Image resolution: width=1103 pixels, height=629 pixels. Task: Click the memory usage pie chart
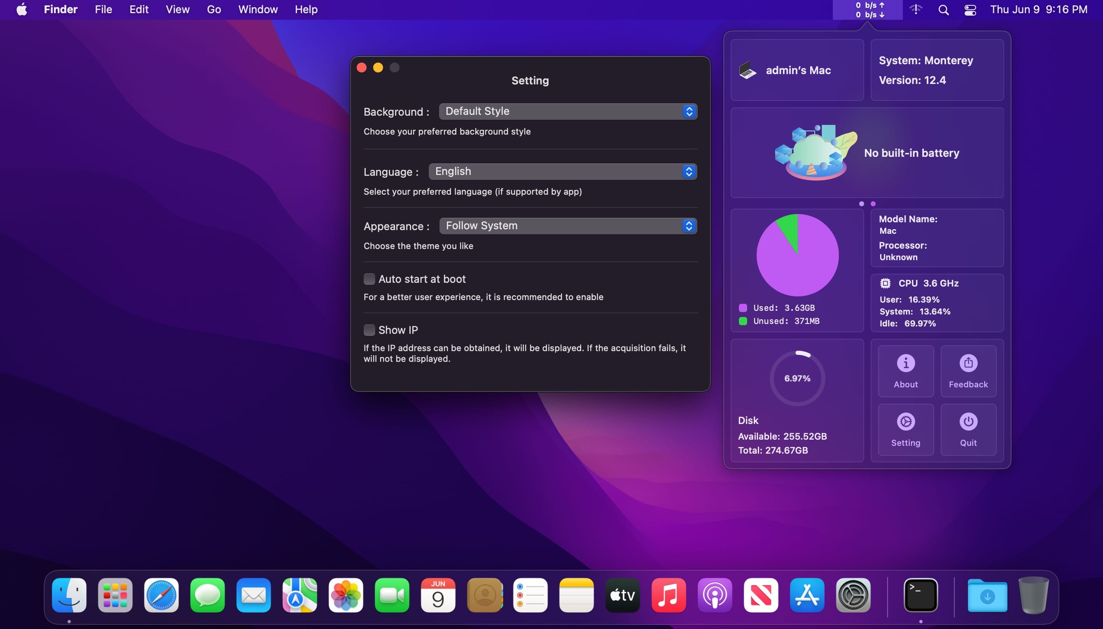pos(797,255)
